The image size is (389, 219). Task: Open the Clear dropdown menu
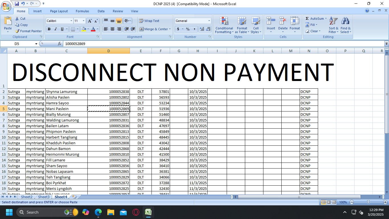tap(313, 31)
